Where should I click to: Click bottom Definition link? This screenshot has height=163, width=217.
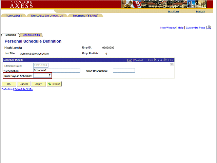click(x=7, y=89)
